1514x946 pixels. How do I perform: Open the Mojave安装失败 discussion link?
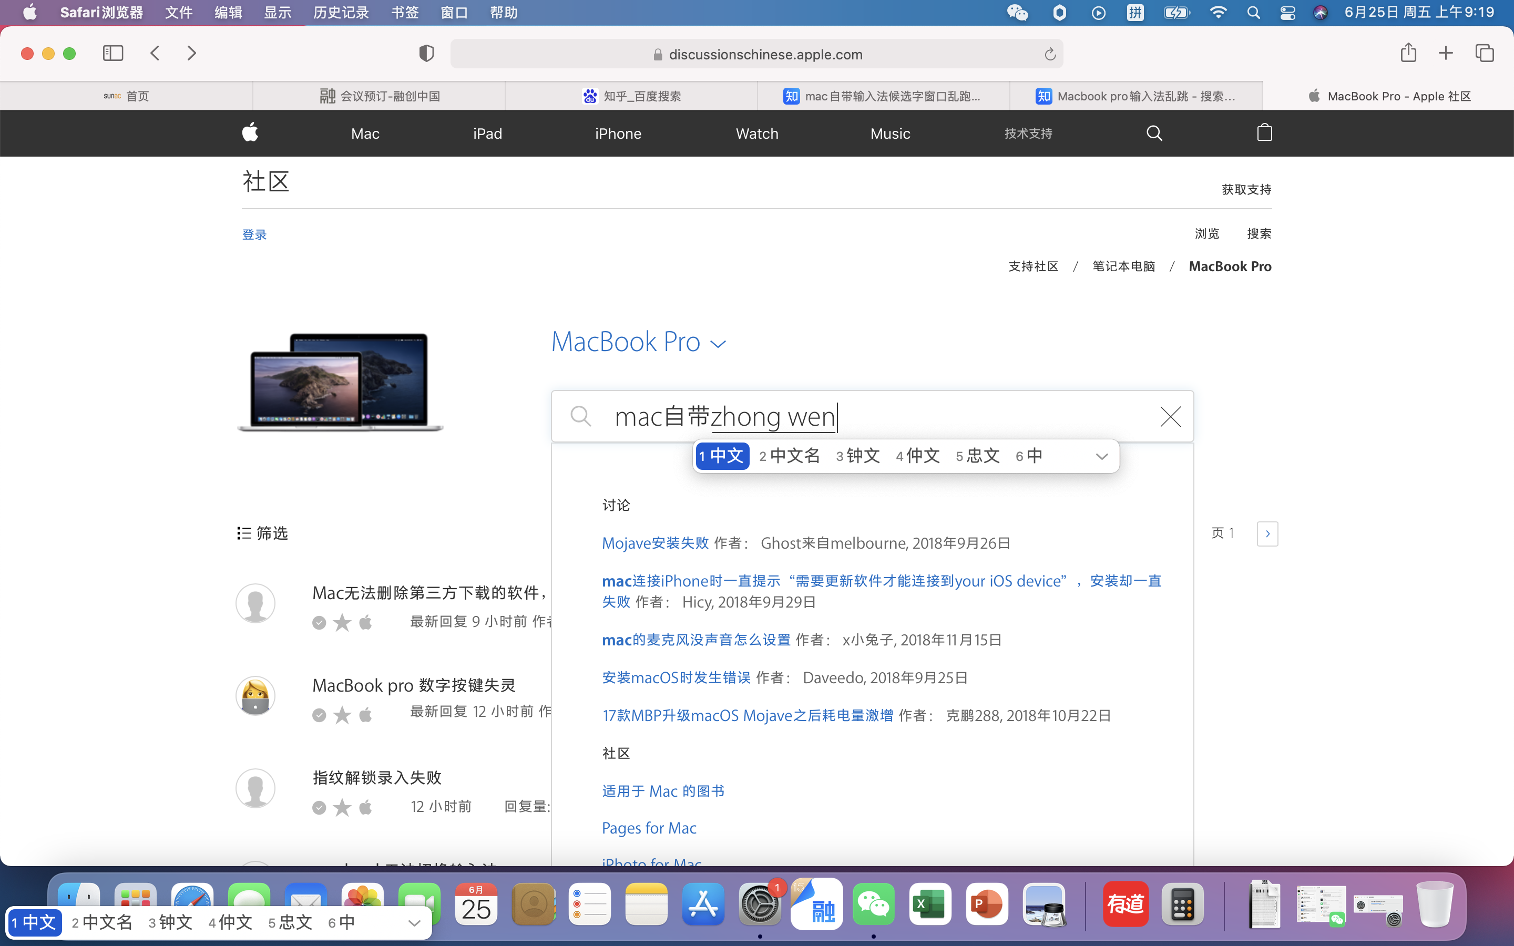click(655, 543)
